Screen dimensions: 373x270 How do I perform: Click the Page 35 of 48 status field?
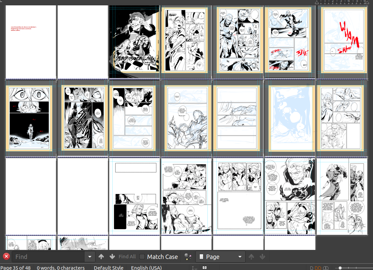click(15, 268)
